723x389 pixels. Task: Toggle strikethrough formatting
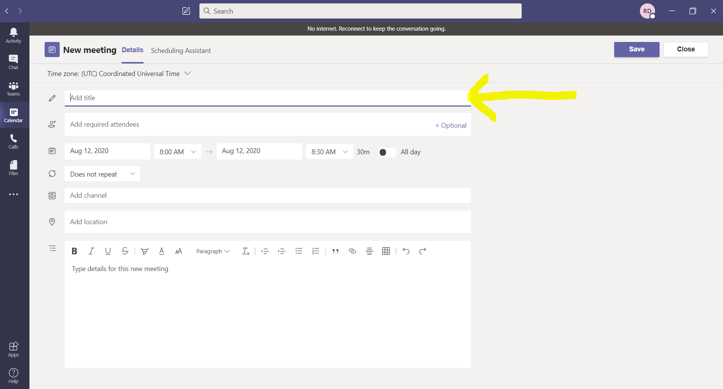125,251
